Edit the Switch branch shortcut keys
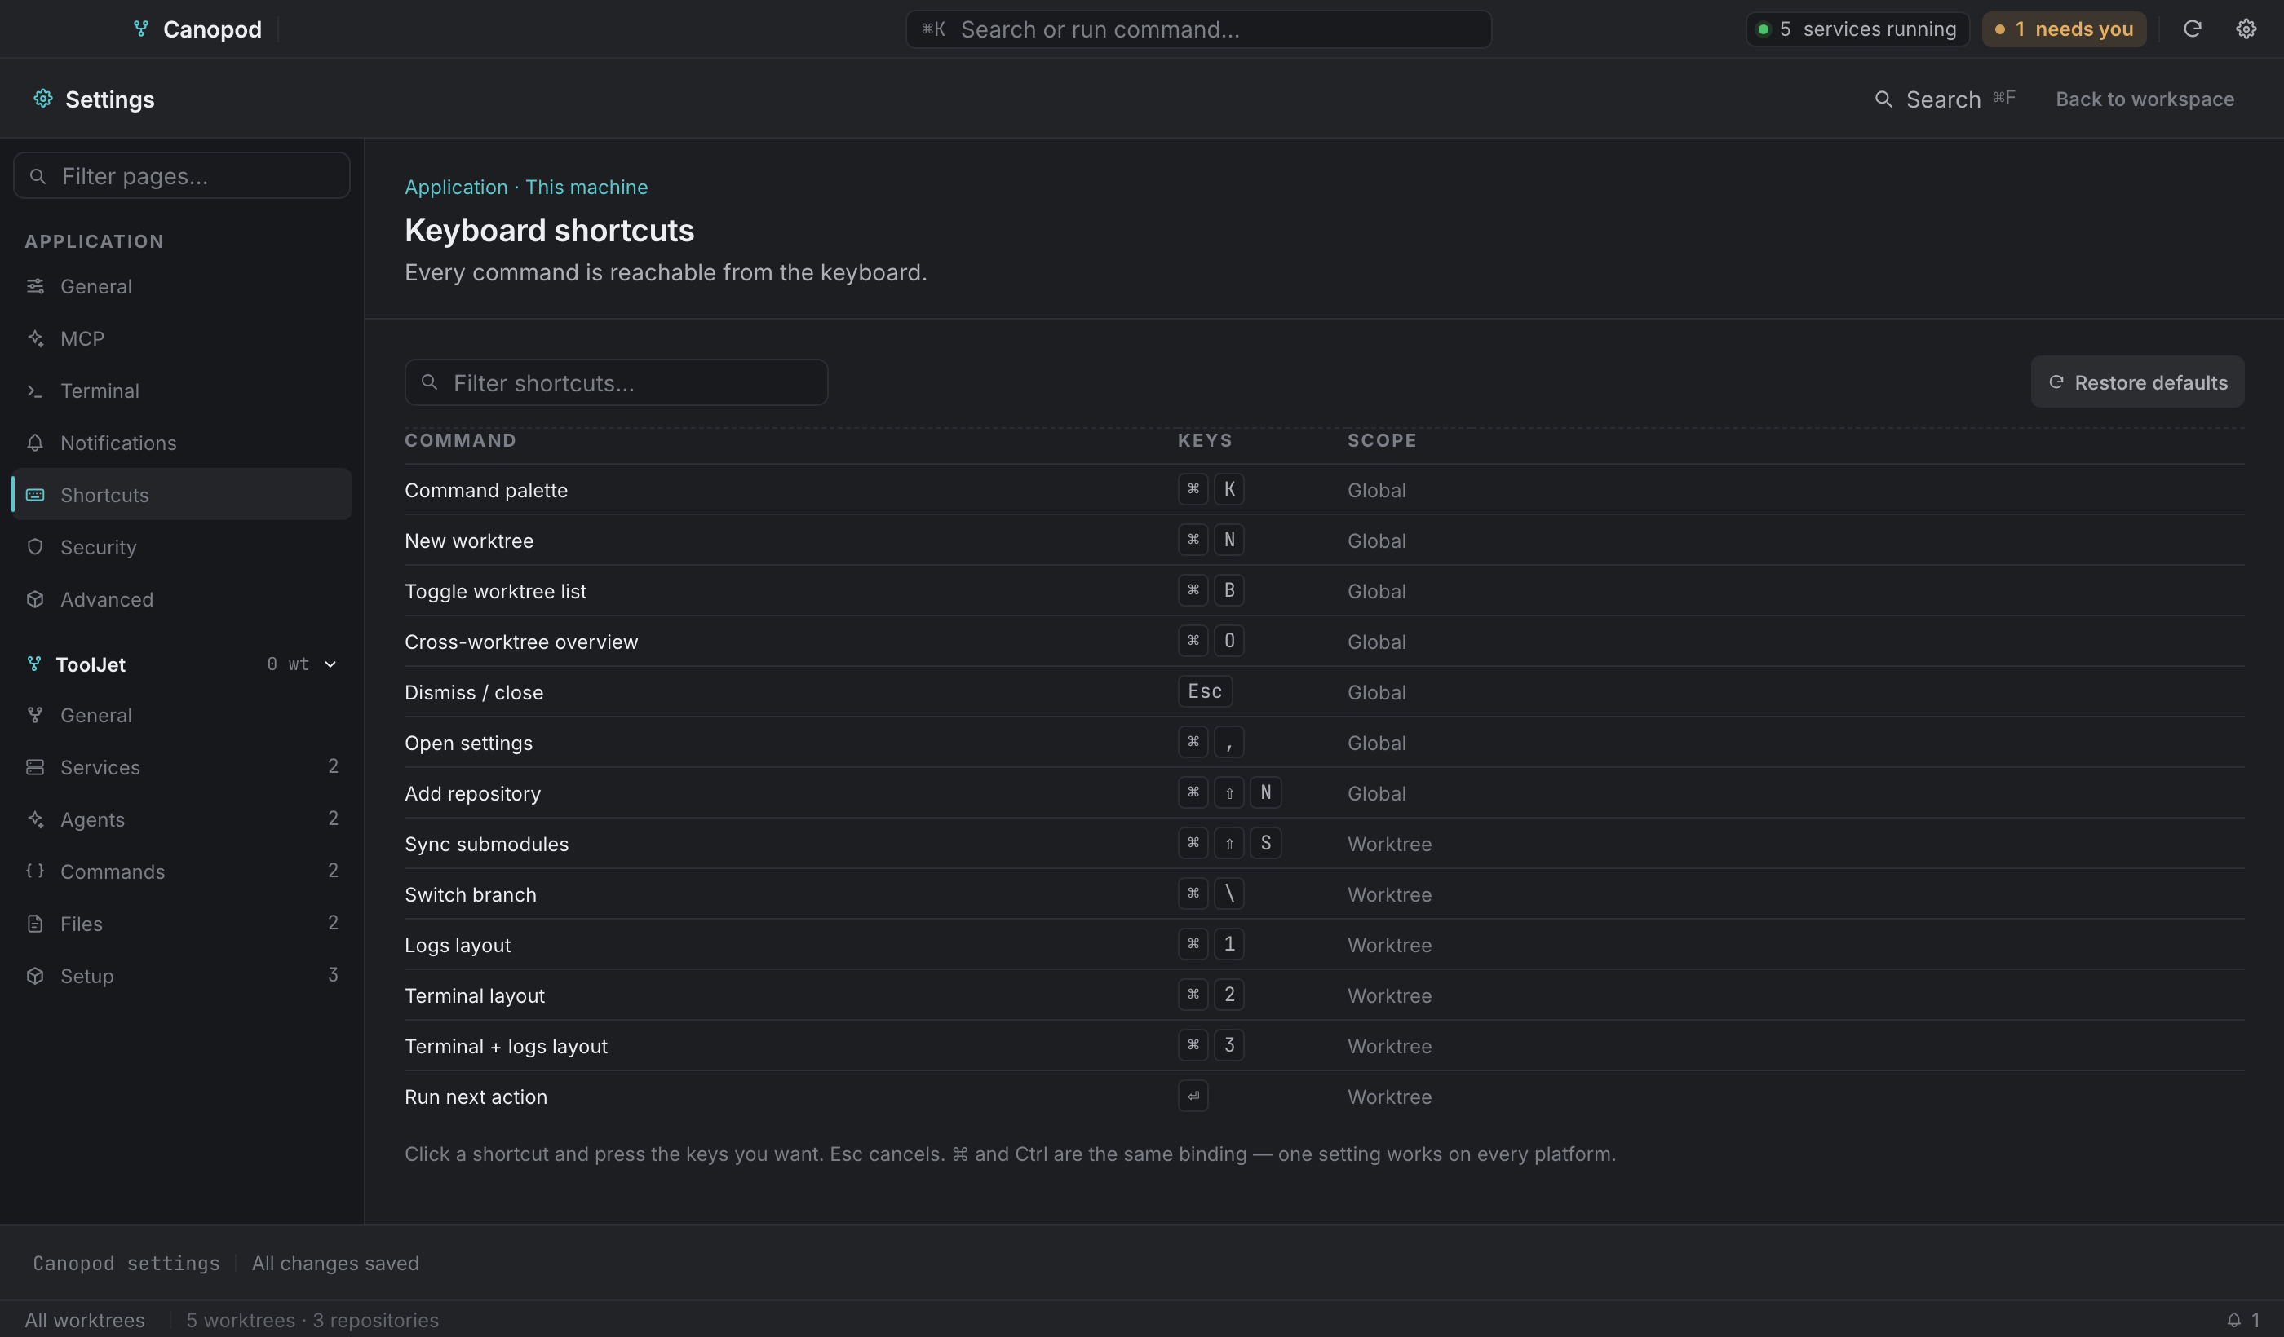This screenshot has height=1337, width=2284. (1210, 894)
